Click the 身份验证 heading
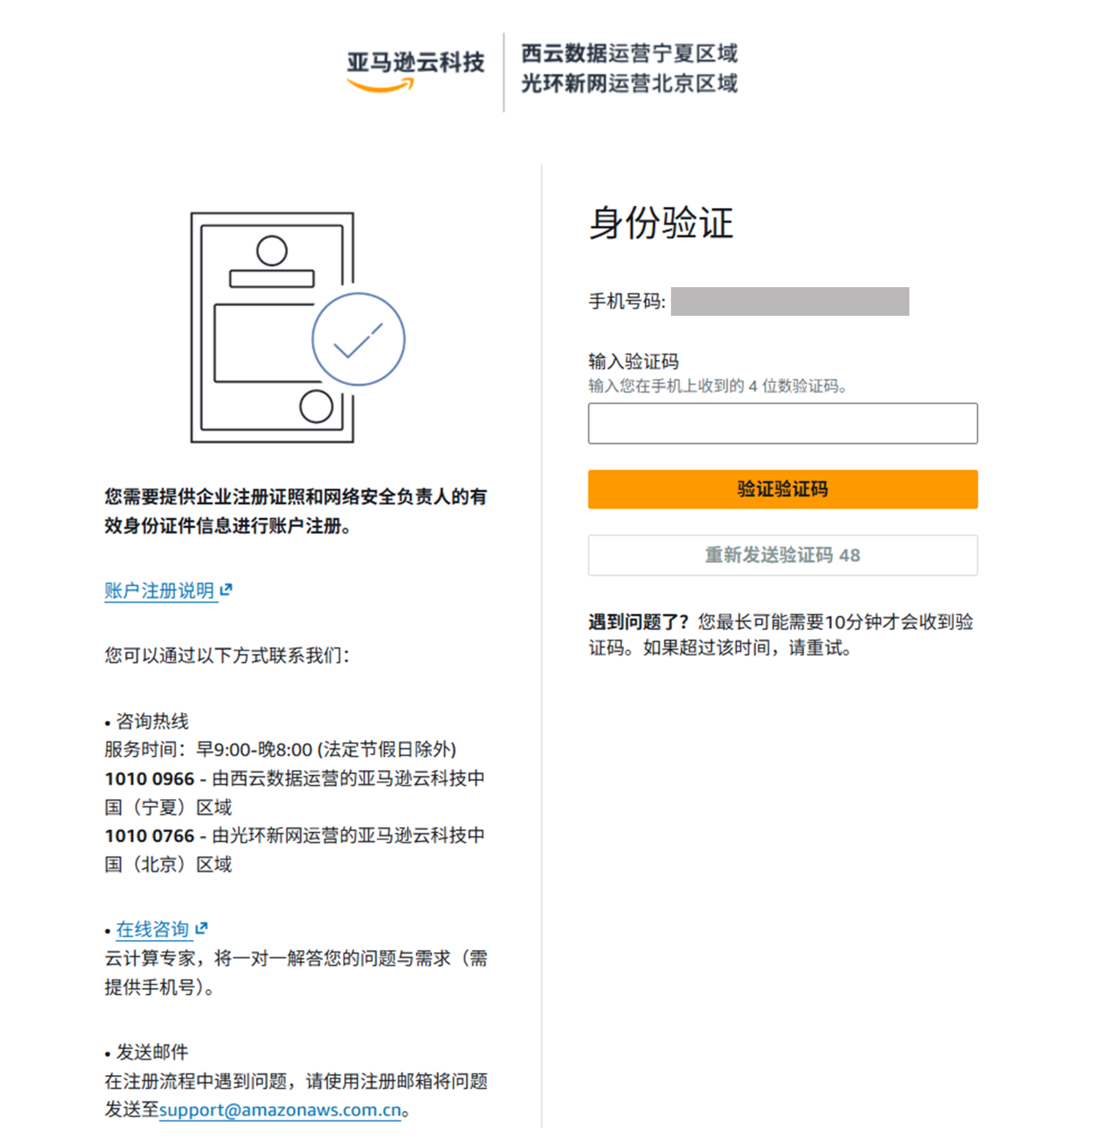This screenshot has height=1147, width=1106. click(661, 223)
